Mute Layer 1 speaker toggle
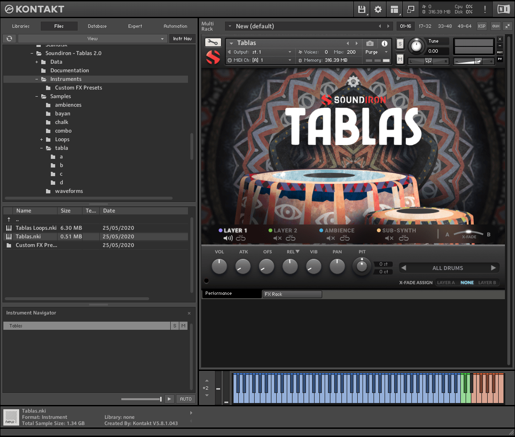The height and width of the screenshot is (437, 515). point(228,238)
